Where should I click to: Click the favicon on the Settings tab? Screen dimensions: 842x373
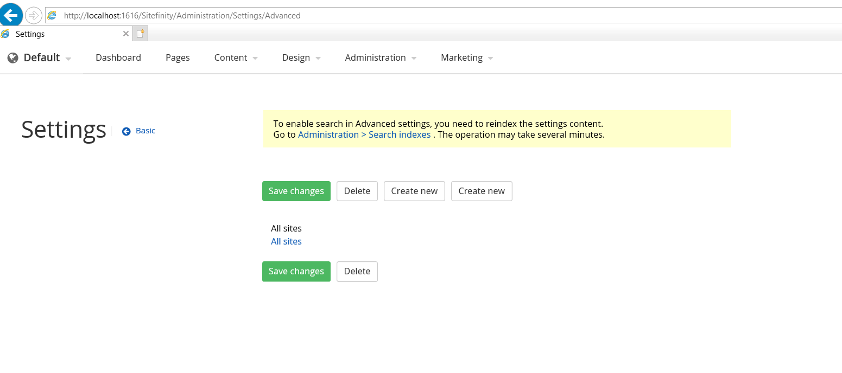[5, 33]
